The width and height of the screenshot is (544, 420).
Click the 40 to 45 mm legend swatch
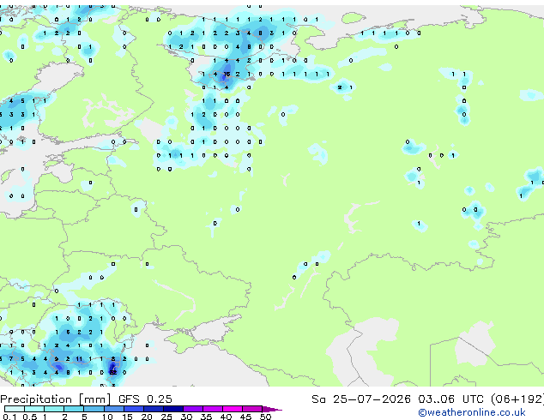pos(233,409)
